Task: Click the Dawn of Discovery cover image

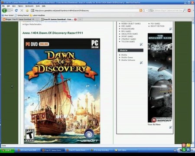Action: 62,91
